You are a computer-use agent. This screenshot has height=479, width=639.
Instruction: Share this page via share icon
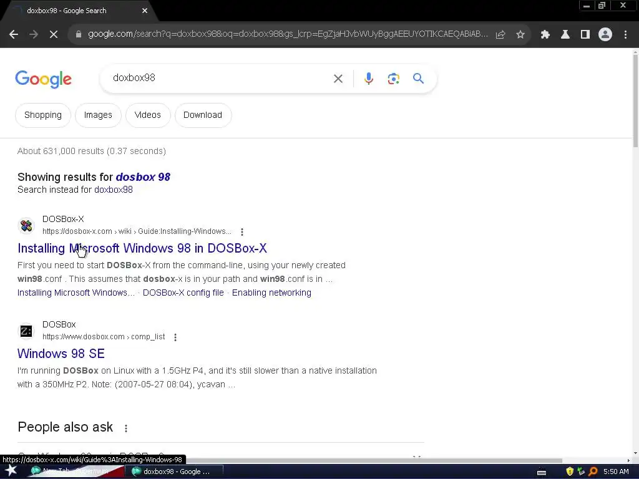tap(500, 35)
